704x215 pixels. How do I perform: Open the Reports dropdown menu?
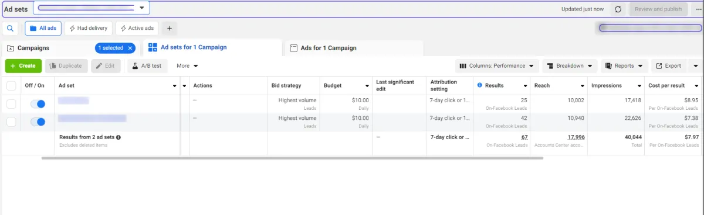point(624,66)
